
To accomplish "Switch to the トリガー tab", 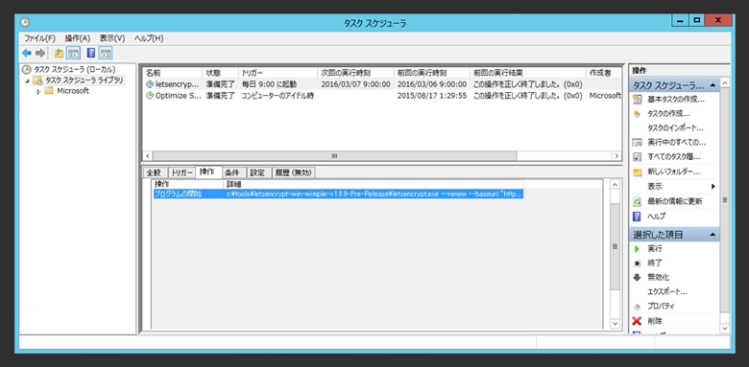I will point(181,172).
